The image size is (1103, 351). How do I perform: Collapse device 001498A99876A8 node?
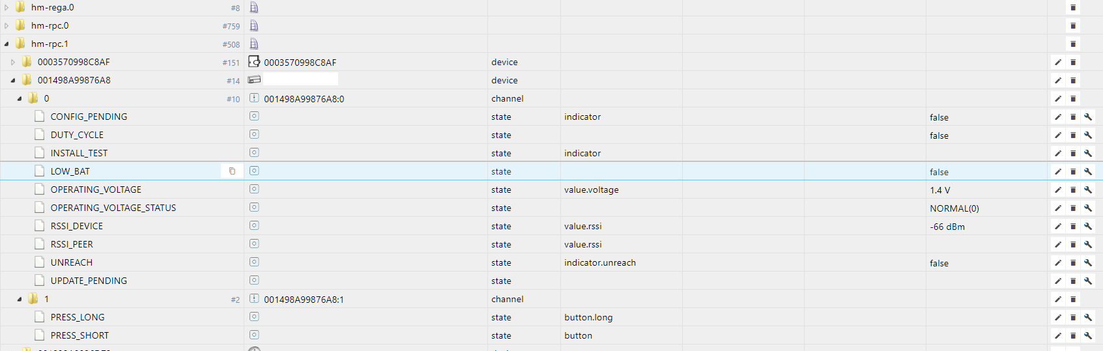(13, 81)
